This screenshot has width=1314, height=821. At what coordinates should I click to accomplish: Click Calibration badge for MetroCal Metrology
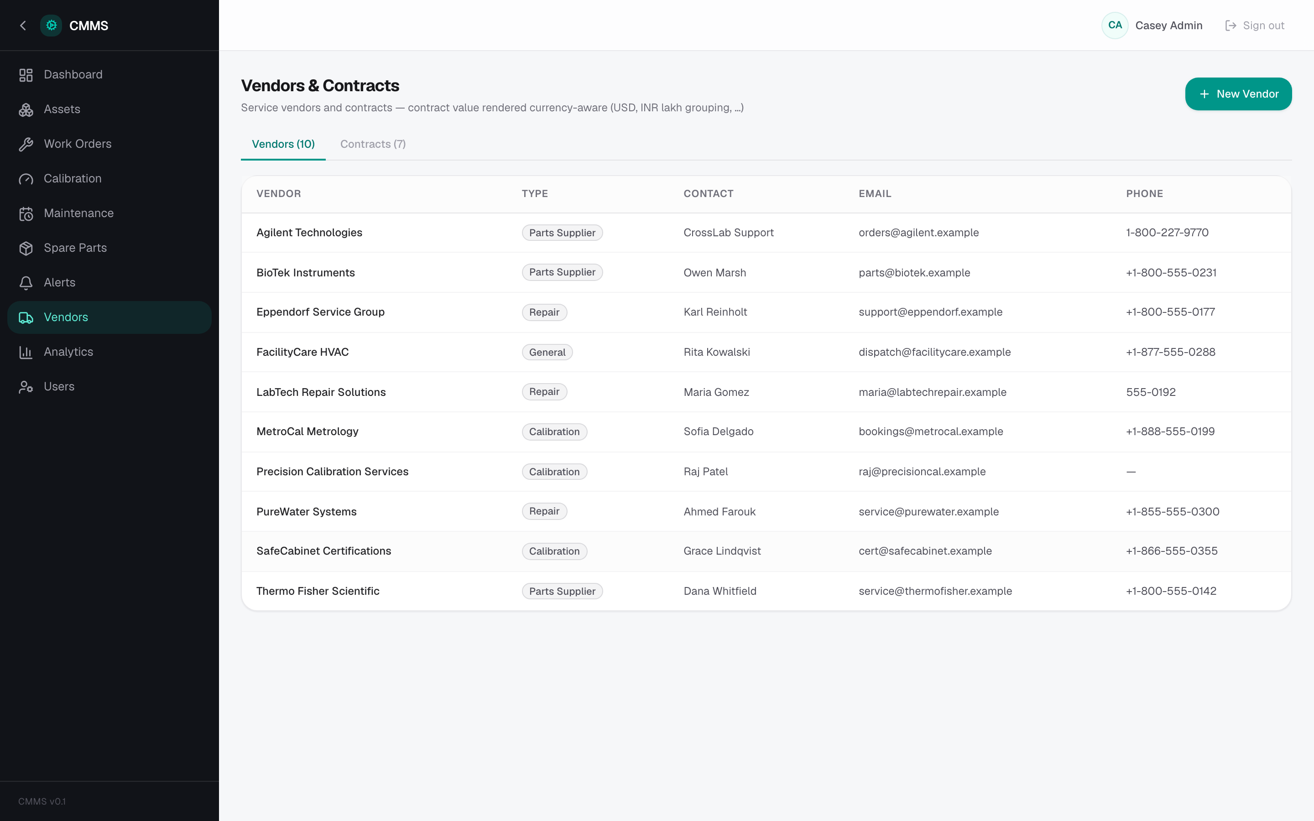pyautogui.click(x=554, y=431)
